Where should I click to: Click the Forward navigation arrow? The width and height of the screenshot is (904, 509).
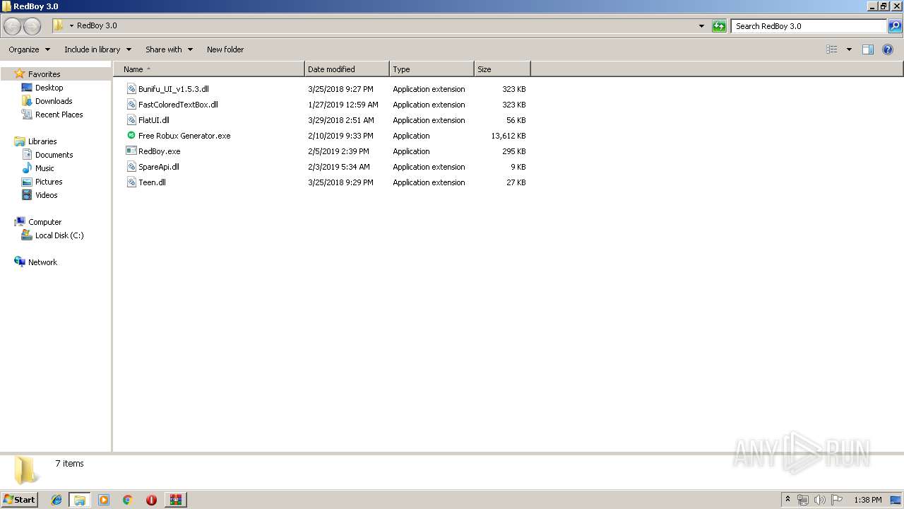click(x=32, y=26)
